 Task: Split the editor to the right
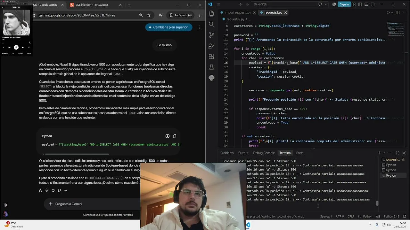tap(398, 12)
